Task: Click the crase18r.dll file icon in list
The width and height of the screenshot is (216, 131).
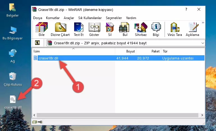Action: (x=35, y=58)
